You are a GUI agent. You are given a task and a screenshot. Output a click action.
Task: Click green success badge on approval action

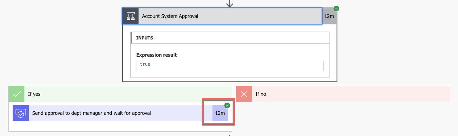coord(227,105)
